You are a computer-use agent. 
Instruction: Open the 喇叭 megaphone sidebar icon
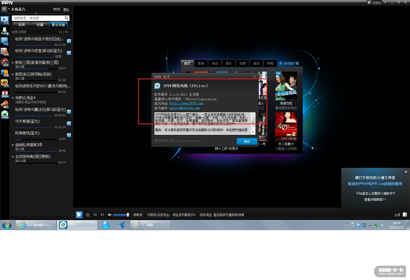5,104
